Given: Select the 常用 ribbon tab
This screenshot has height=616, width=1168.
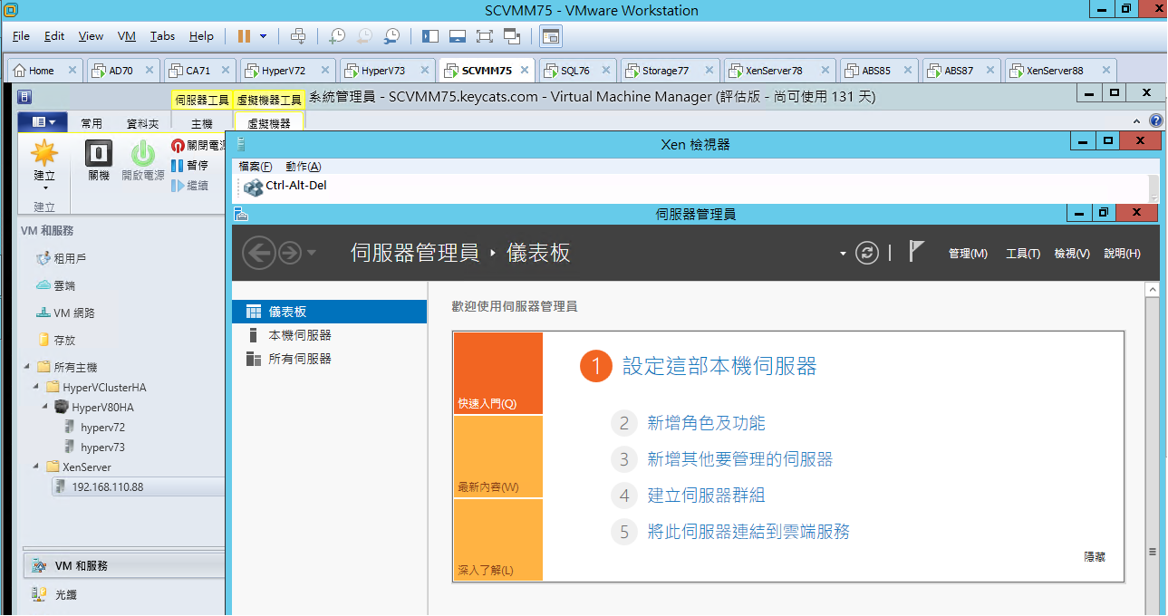Looking at the screenshot, I should [92, 123].
